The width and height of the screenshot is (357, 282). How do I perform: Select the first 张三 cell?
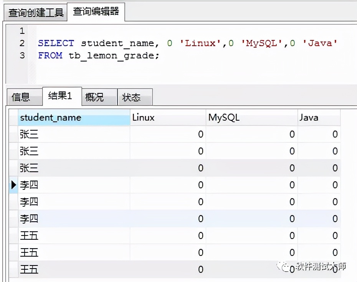pyautogui.click(x=74, y=134)
